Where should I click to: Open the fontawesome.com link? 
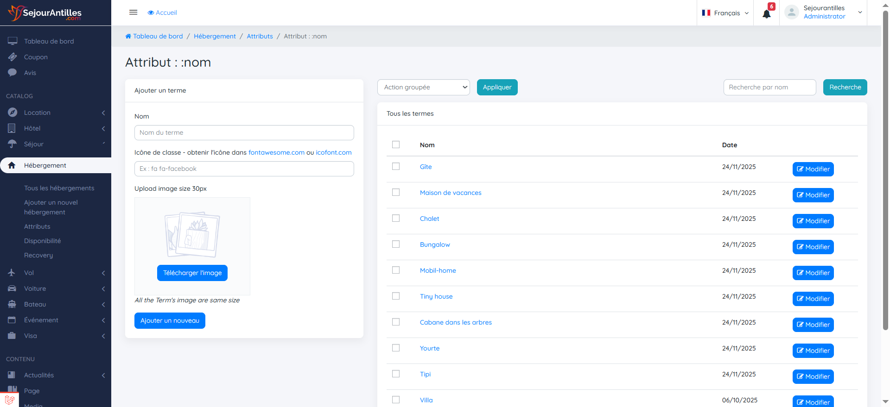pos(276,152)
